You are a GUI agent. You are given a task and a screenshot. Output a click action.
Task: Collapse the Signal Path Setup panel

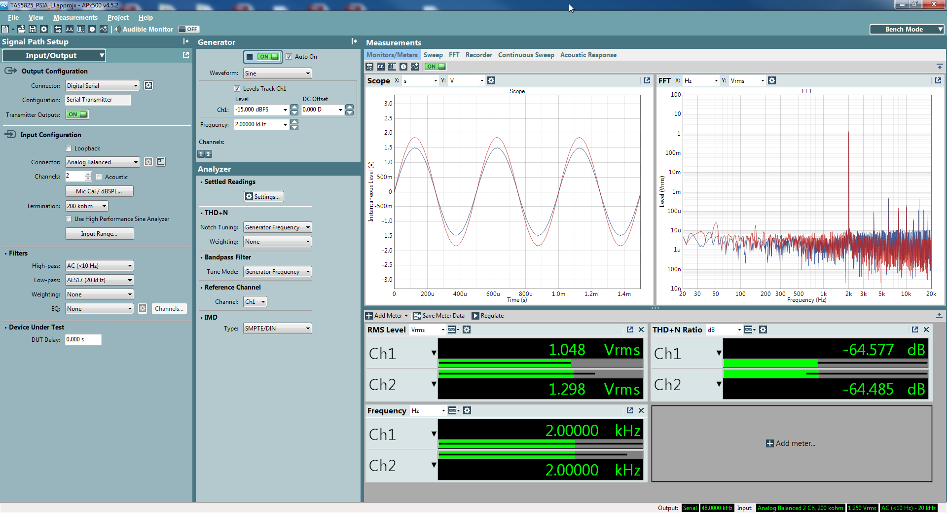click(x=186, y=41)
